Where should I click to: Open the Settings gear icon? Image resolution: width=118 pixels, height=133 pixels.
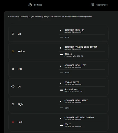pos(30,5)
